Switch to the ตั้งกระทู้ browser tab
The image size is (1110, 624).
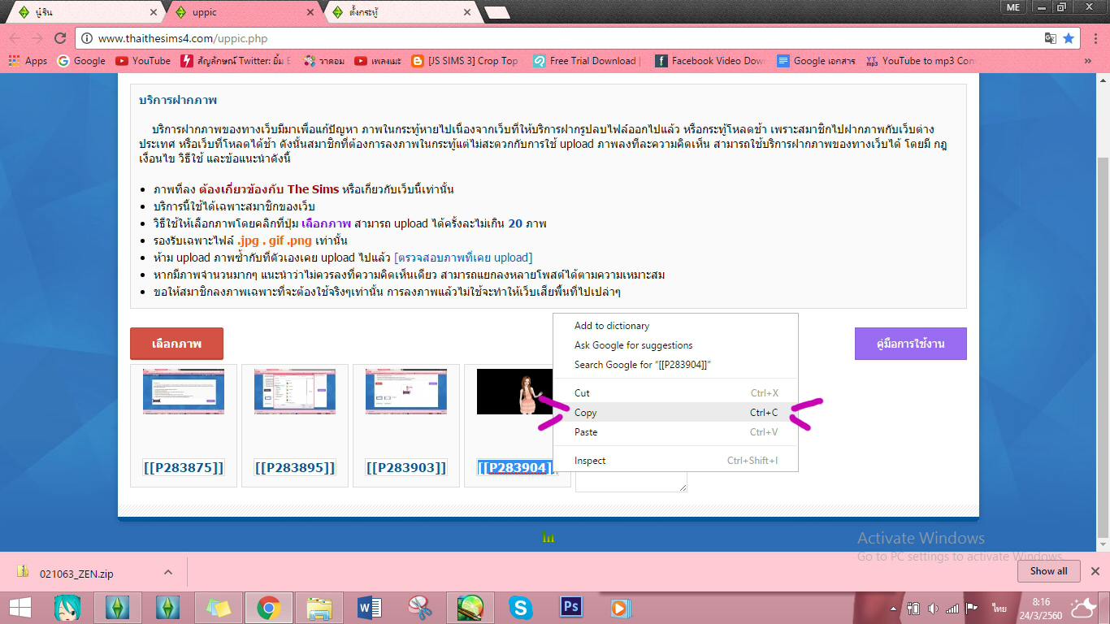click(402, 12)
